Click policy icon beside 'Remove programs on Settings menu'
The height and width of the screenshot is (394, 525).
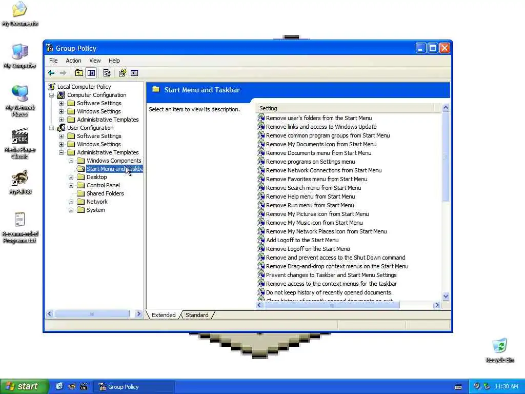click(261, 162)
